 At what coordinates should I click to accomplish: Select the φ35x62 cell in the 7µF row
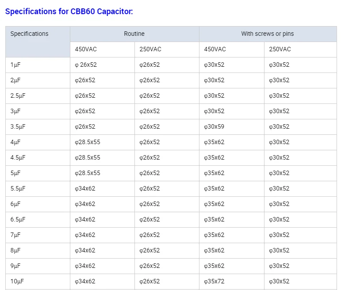214,235
